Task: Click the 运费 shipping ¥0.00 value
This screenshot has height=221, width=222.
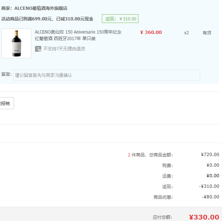Action: [x=213, y=176]
